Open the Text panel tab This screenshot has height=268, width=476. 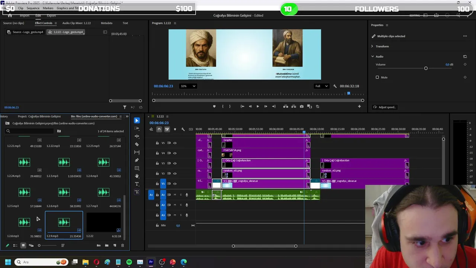click(x=125, y=23)
